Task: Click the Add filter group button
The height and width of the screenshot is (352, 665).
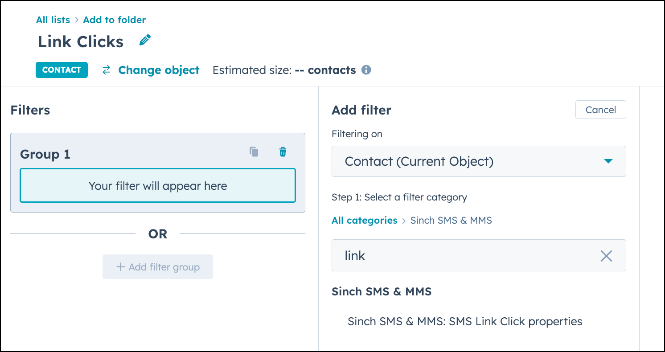Action: 157,266
